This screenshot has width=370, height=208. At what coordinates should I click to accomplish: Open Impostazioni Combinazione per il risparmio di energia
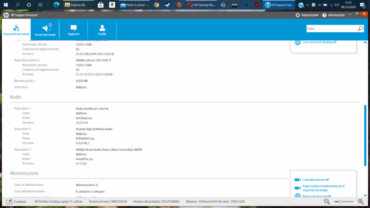tap(323, 188)
